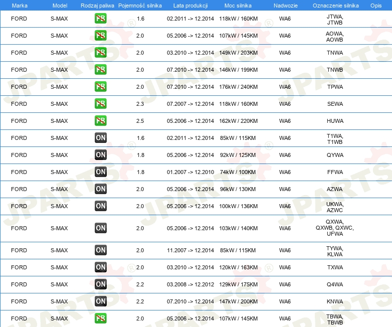Click the Marka column header
Viewport: 392px width, 327px height.
[x=20, y=6]
